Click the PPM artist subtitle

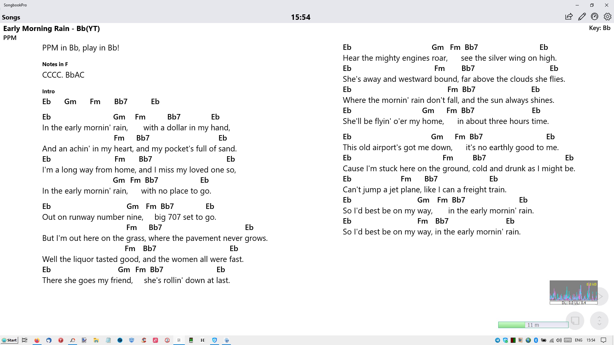coord(10,38)
